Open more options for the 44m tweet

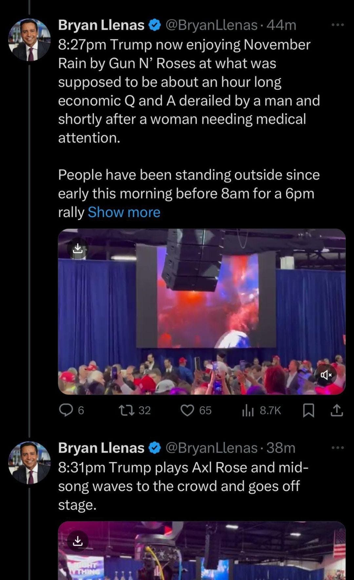[338, 25]
